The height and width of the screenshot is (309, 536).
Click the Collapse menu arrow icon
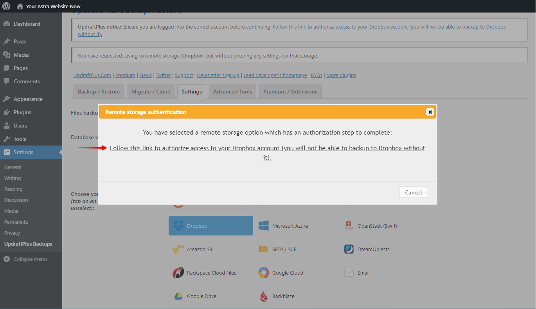[x=7, y=259]
